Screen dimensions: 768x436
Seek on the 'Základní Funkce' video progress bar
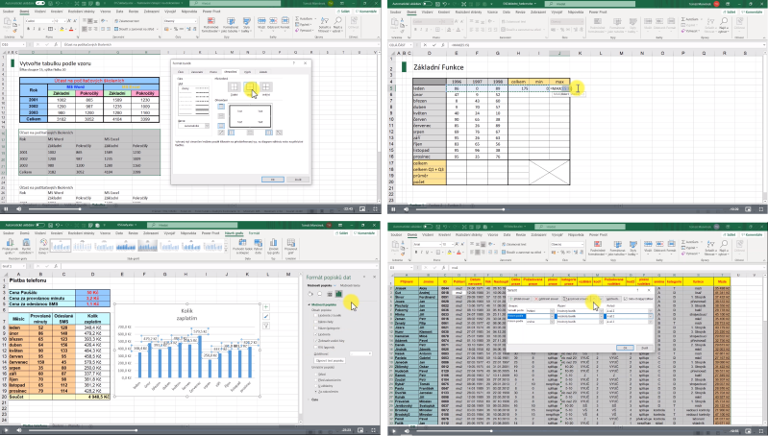pyautogui.click(x=571, y=209)
